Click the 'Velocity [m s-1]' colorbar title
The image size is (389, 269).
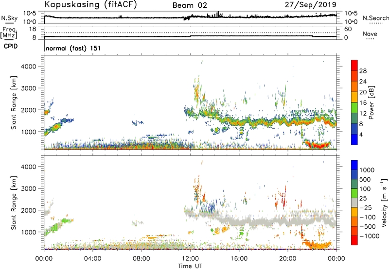point(384,202)
